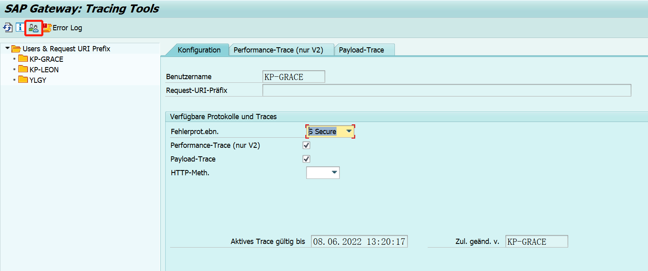Click the open folder icon of the root node

16,48
